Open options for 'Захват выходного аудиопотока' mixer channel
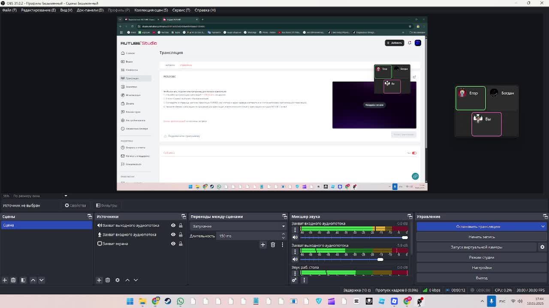549x308 pixels. (x=295, y=252)
